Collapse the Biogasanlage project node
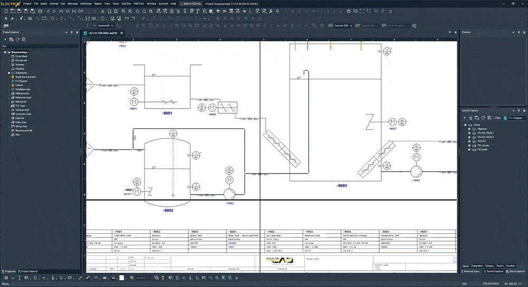The height and width of the screenshot is (287, 528). (5, 52)
